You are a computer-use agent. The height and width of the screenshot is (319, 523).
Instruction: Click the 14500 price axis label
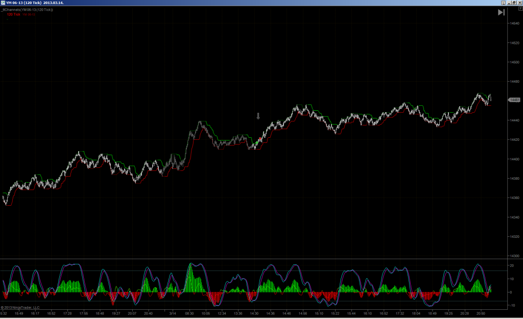tap(514, 62)
